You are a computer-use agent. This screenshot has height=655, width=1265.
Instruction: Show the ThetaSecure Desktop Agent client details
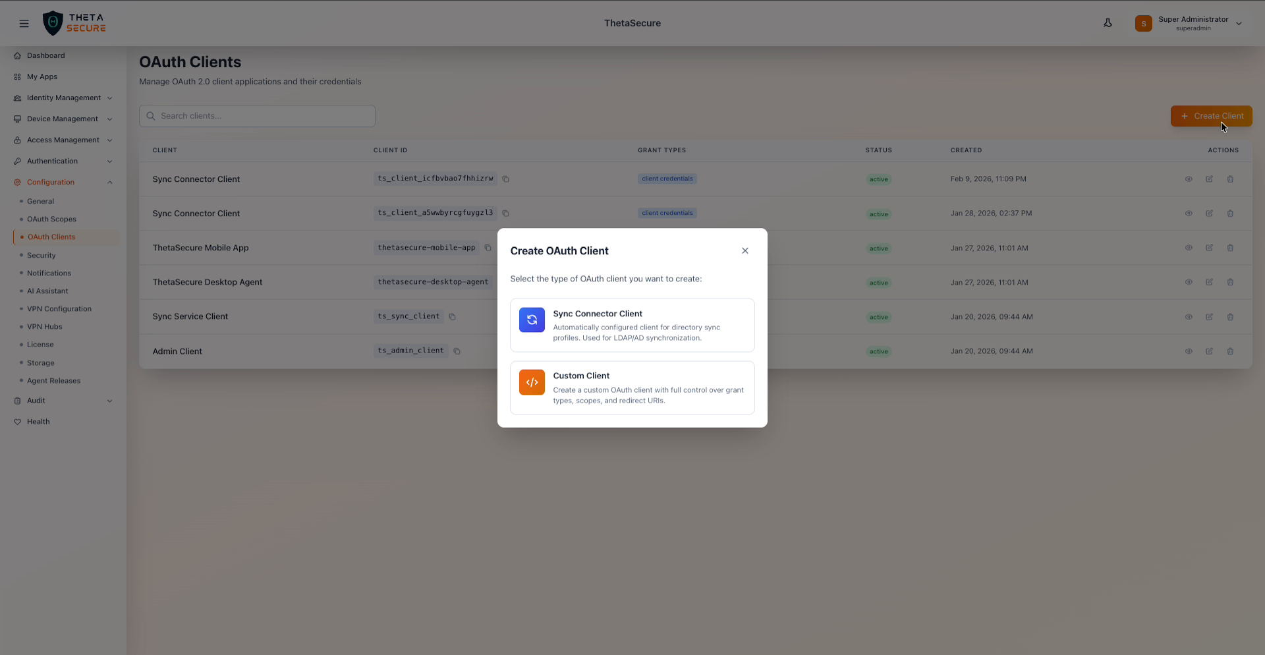1189,282
